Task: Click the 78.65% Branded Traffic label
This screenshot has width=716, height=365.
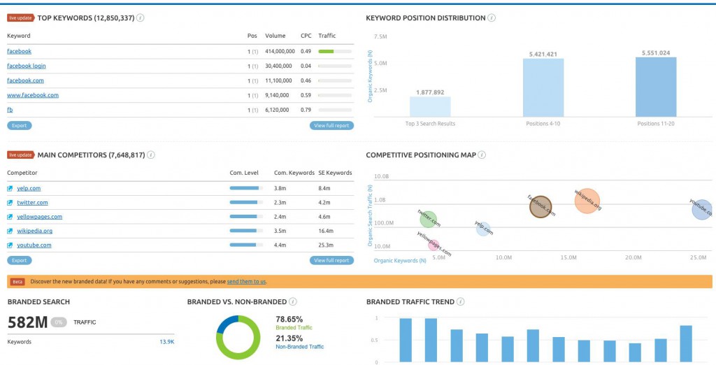Action: 294,322
